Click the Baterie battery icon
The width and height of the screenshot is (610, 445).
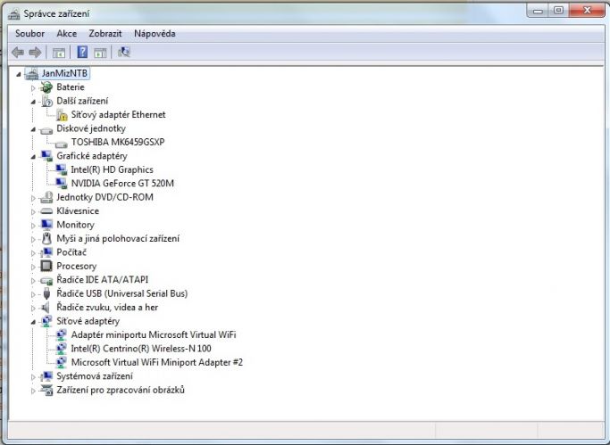point(46,87)
